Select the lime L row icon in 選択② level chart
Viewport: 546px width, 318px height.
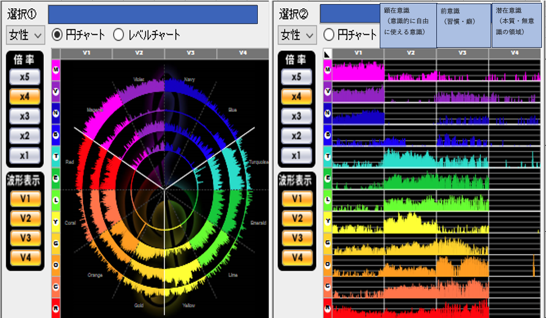coord(327,200)
